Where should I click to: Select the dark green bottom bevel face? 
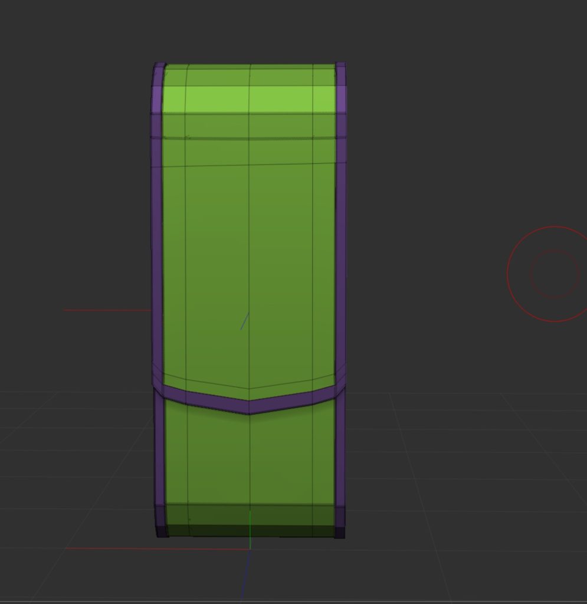coord(249,518)
